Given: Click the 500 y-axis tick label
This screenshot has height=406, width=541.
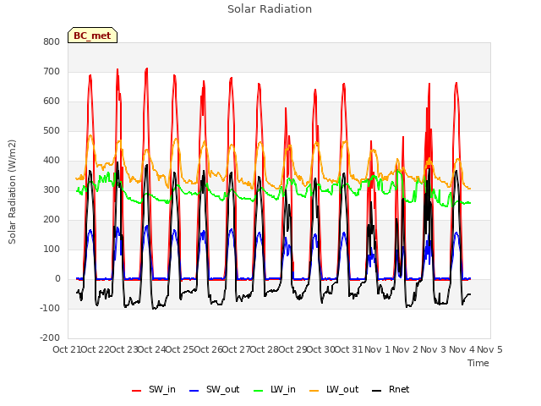Looking at the screenshot, I should click(52, 131).
